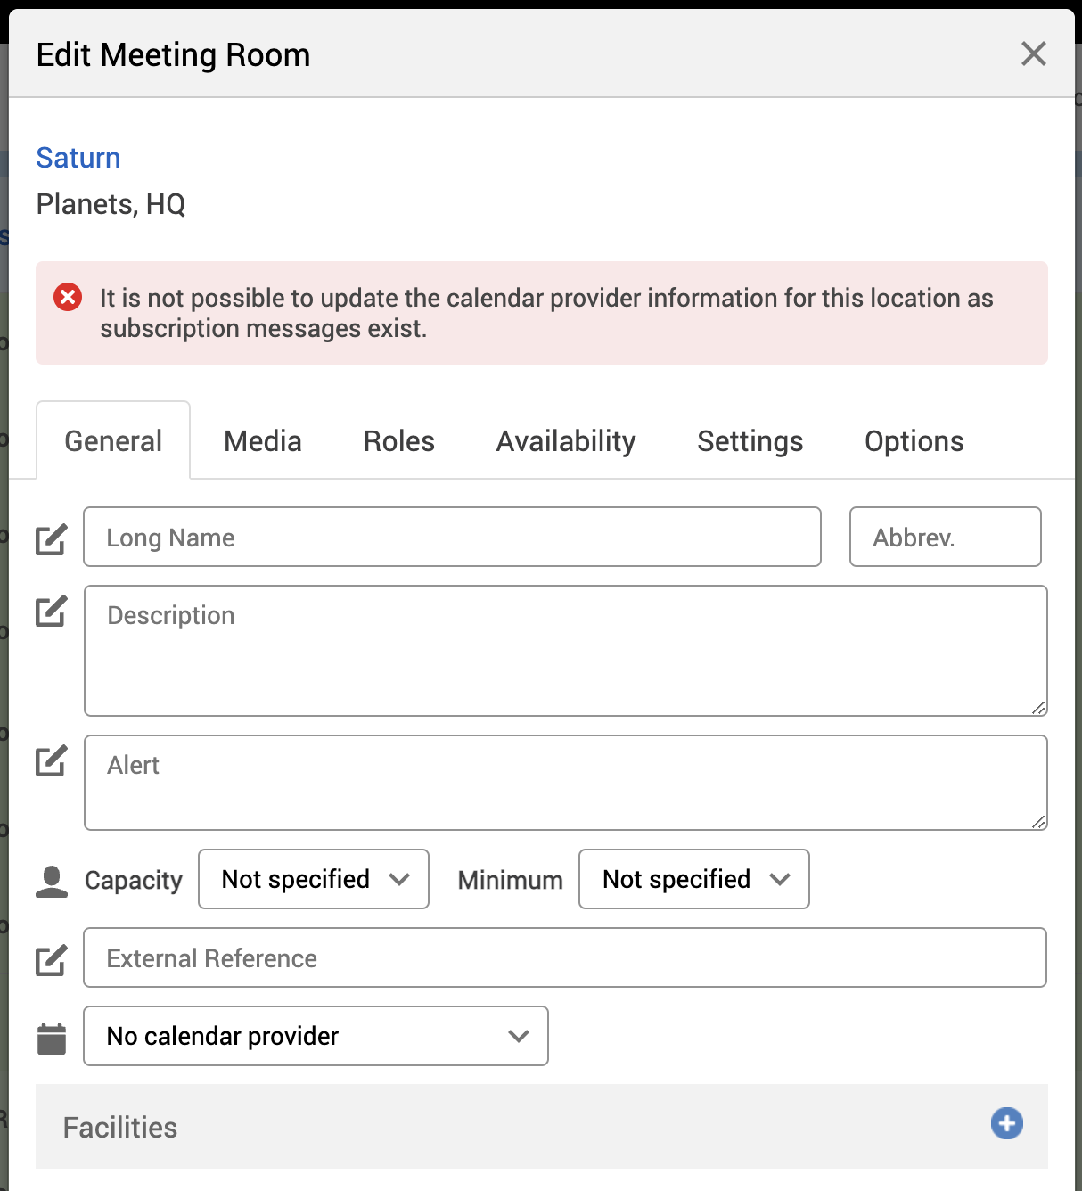Screen dimensions: 1082x1191
Task: Open the Options tab
Action: tap(914, 441)
